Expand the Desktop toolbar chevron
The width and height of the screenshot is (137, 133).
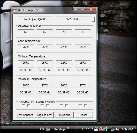[x=68, y=128]
